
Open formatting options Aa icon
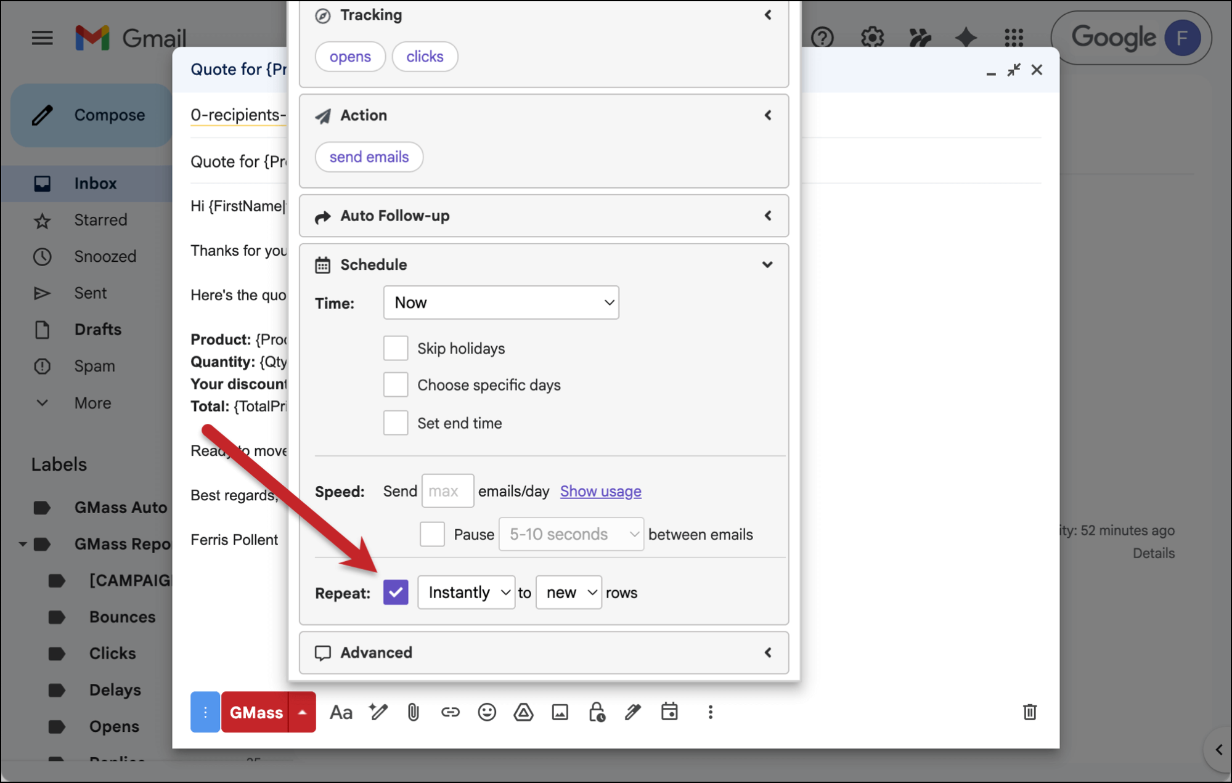341,713
